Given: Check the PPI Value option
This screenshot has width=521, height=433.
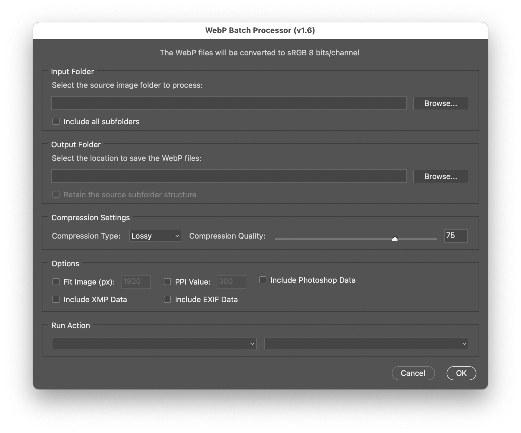Looking at the screenshot, I should coord(167,282).
